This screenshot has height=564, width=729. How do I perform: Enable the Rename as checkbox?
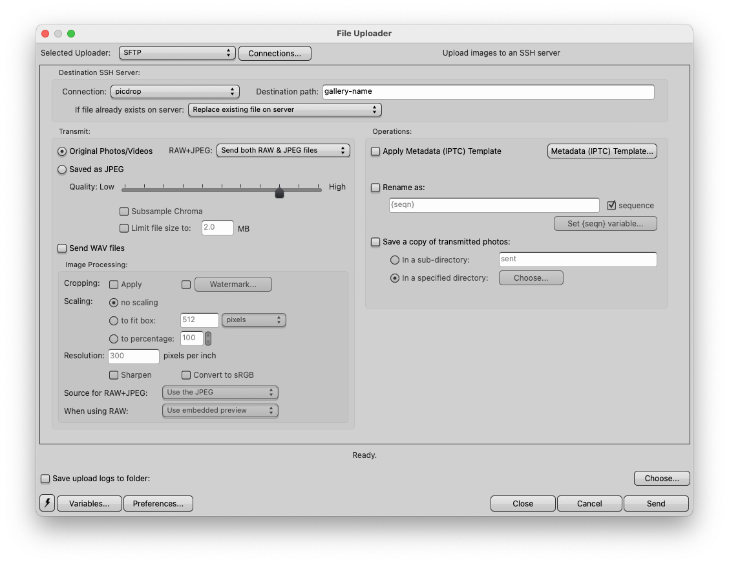tap(375, 188)
